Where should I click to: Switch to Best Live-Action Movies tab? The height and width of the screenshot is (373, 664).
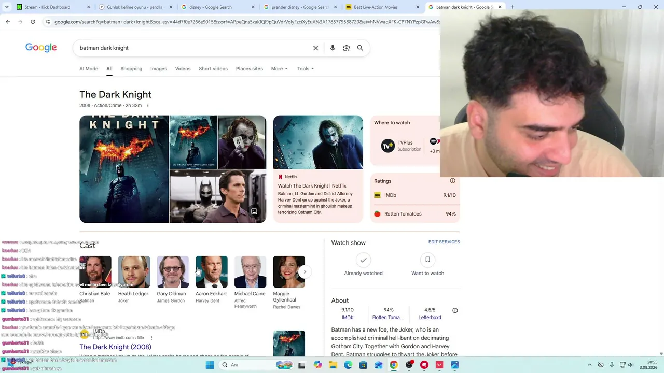click(x=383, y=7)
